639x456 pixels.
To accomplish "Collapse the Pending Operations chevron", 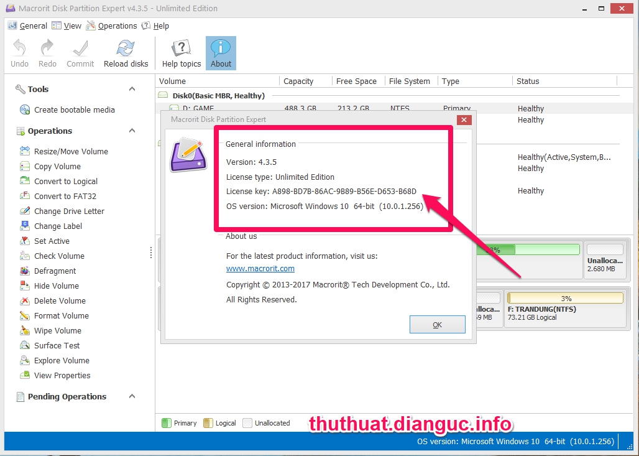I will [132, 396].
